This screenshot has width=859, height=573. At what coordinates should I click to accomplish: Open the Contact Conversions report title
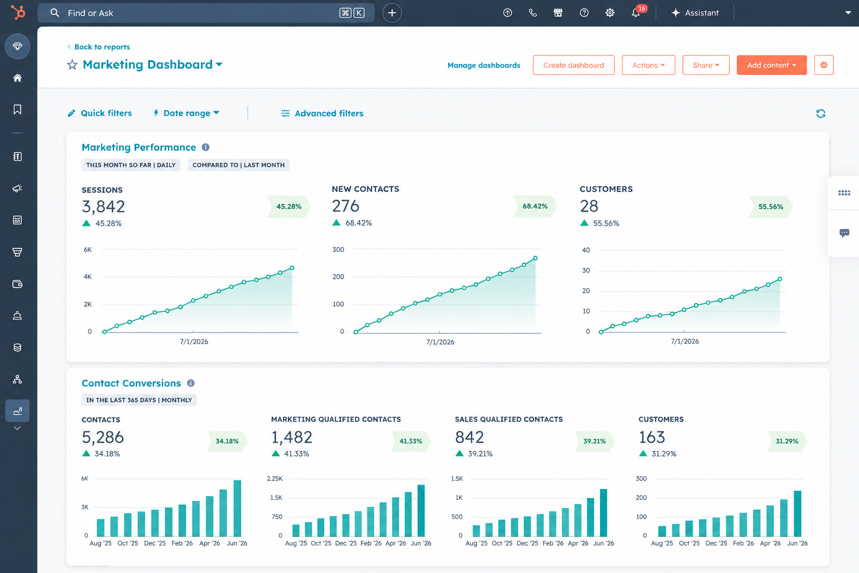tap(131, 383)
